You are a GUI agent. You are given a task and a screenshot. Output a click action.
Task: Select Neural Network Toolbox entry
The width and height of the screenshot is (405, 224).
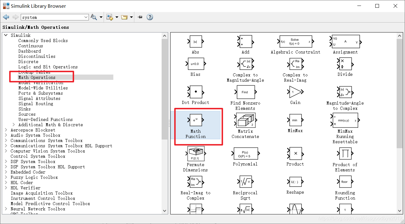point(38,209)
